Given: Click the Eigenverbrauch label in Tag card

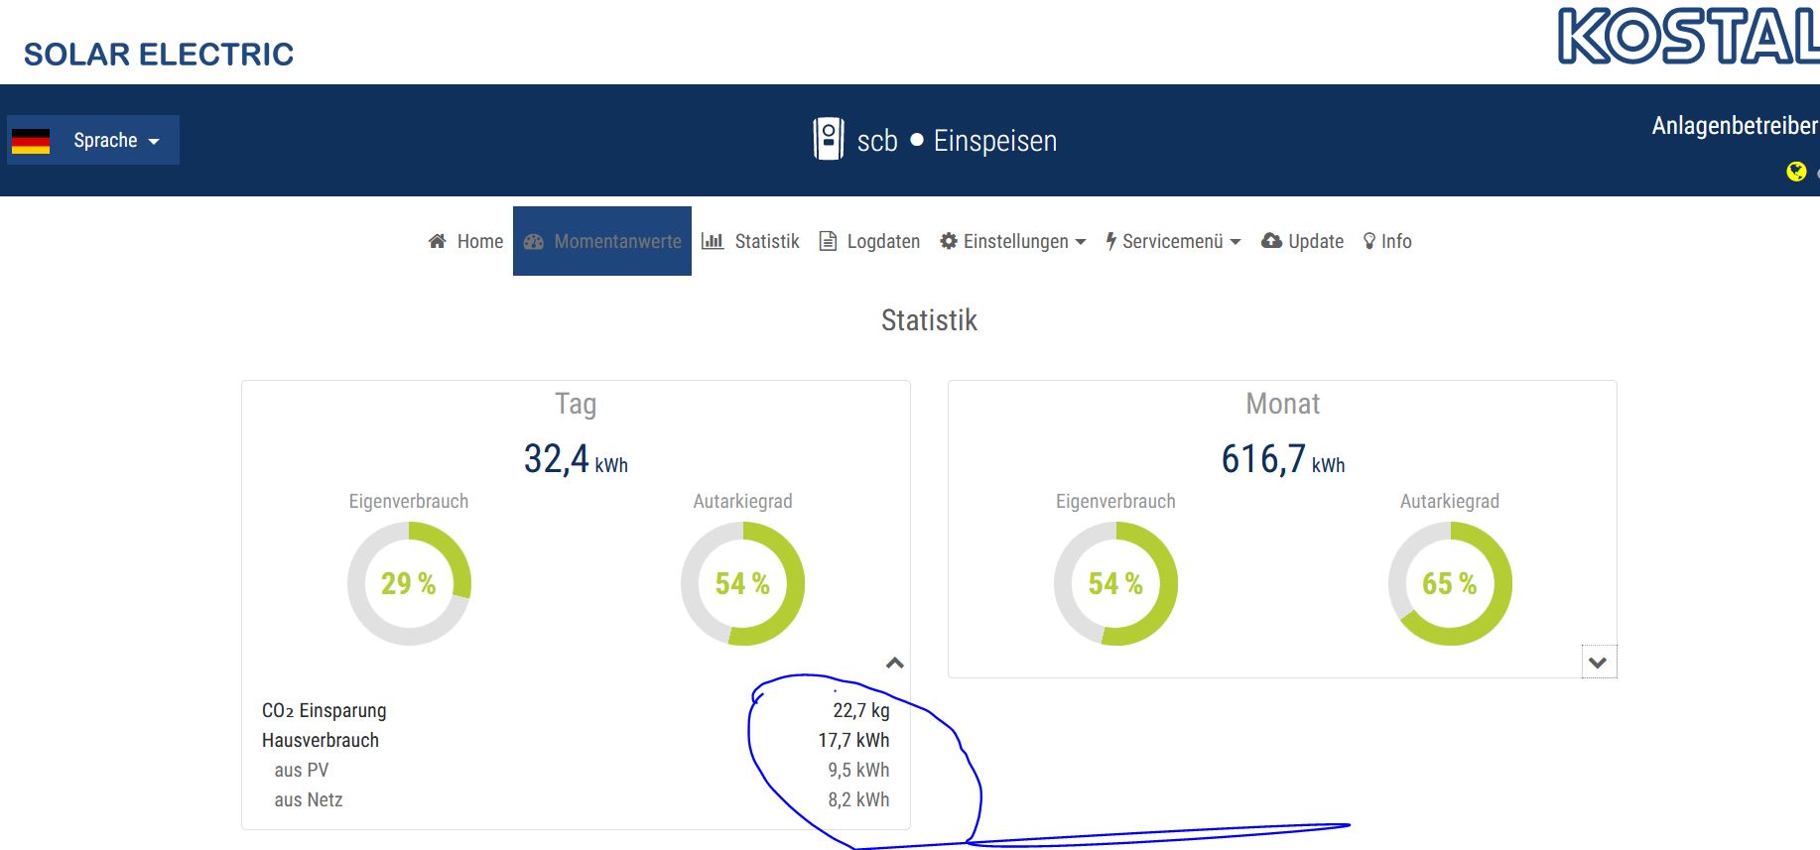Looking at the screenshot, I should pos(409,501).
